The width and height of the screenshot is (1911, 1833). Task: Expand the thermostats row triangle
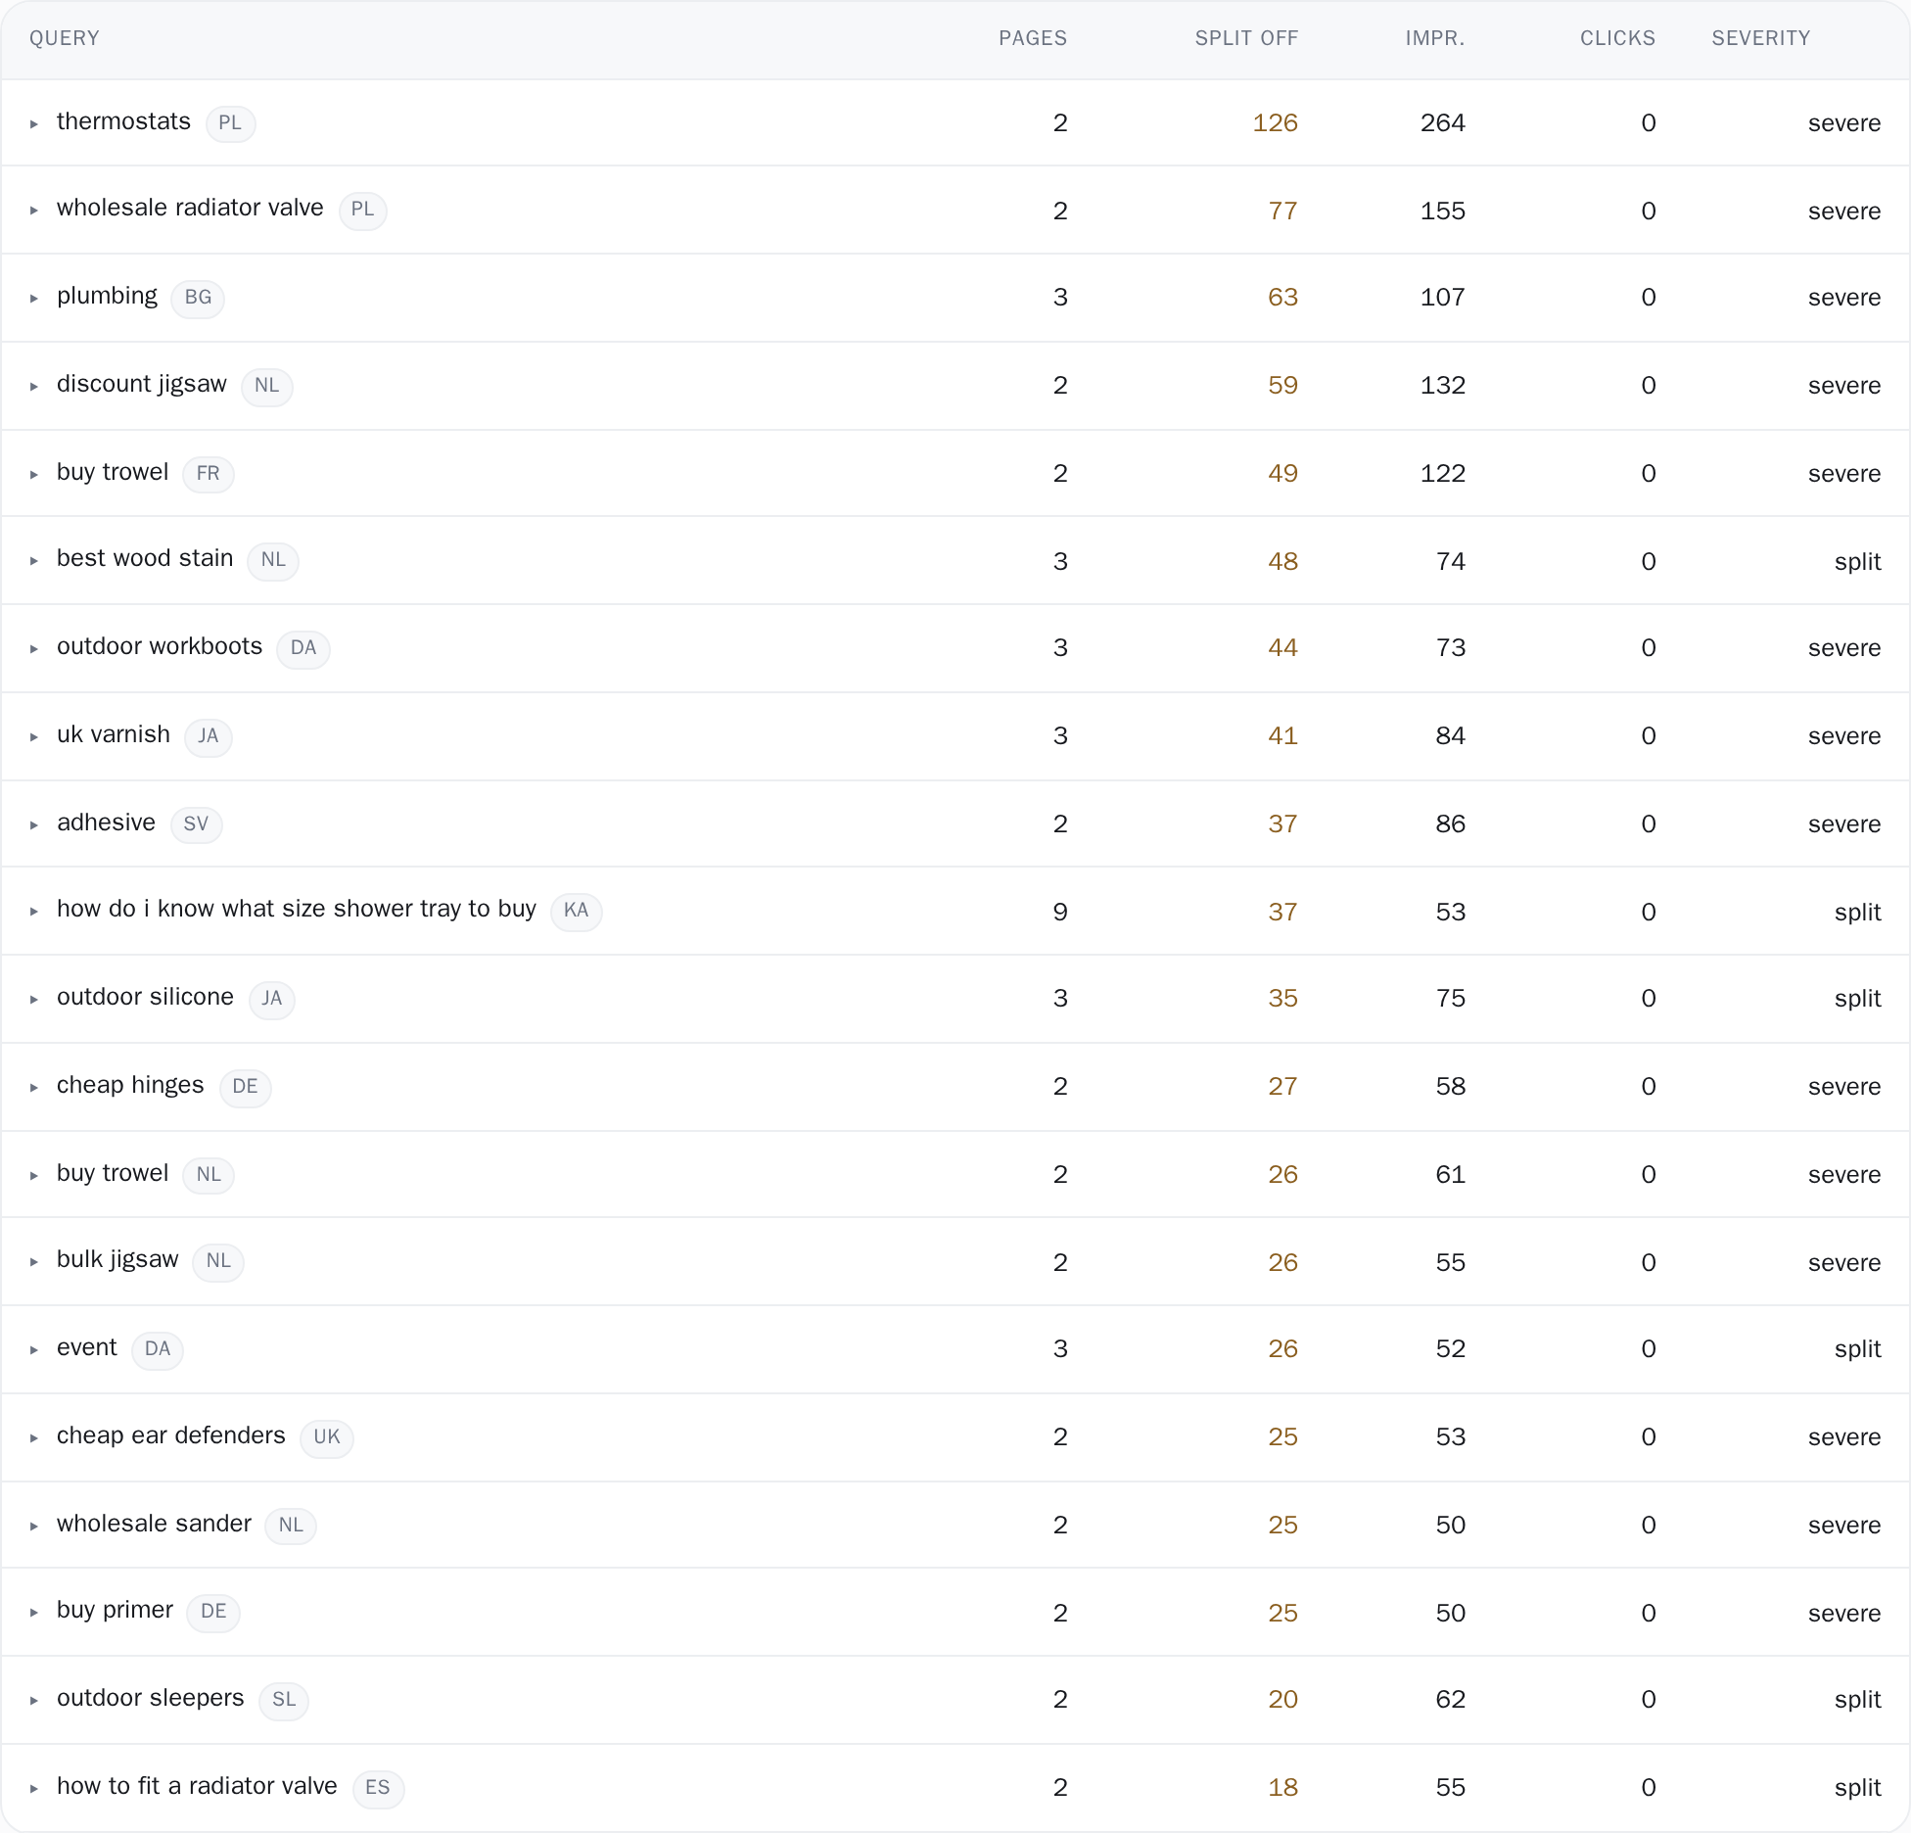click(34, 124)
